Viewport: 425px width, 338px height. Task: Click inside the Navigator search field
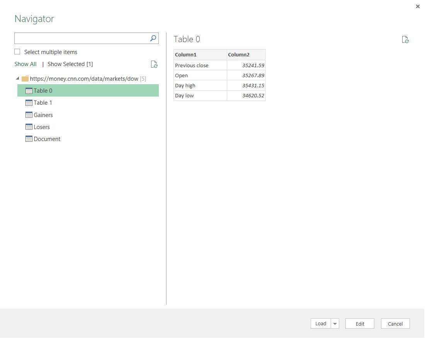[81, 38]
